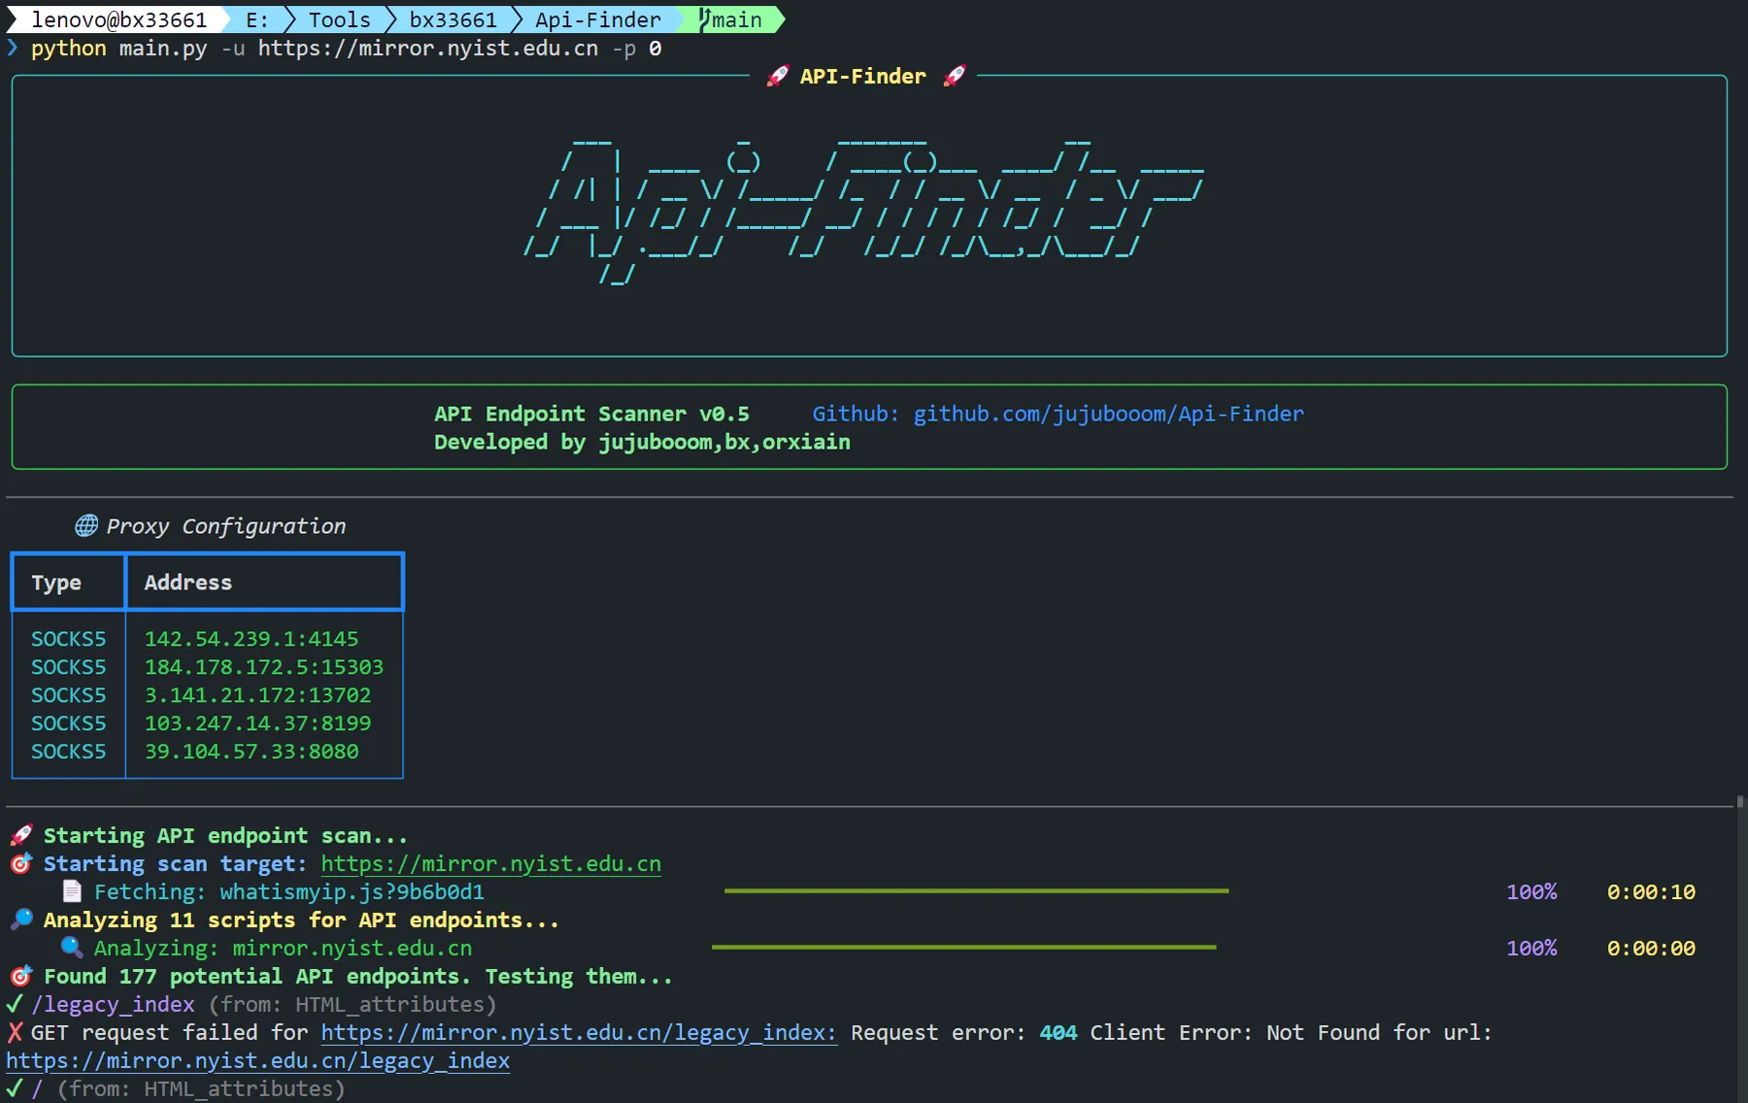The image size is (1748, 1103).
Task: Click the /legacy_index endpoint text
Action: (x=113, y=1004)
